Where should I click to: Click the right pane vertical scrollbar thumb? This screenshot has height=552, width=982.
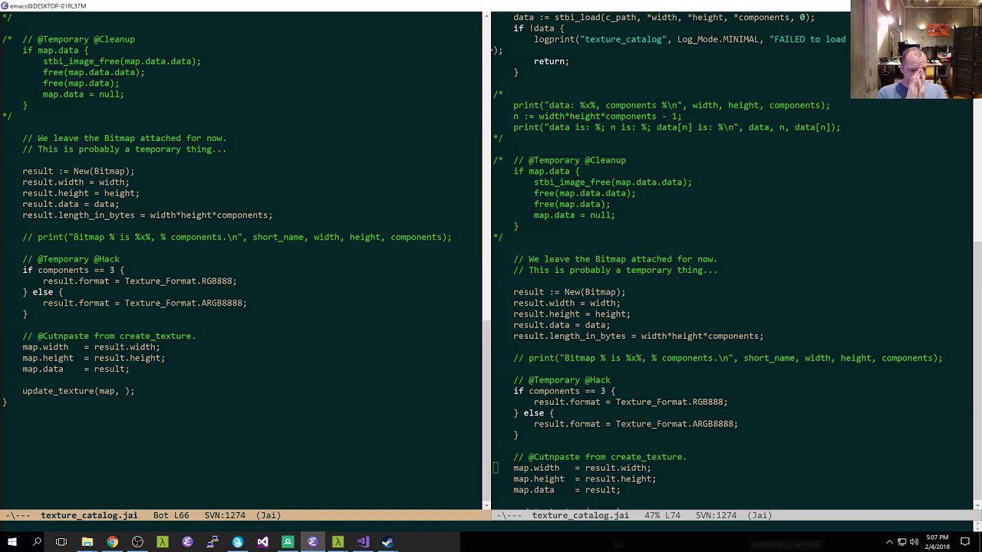click(977, 372)
